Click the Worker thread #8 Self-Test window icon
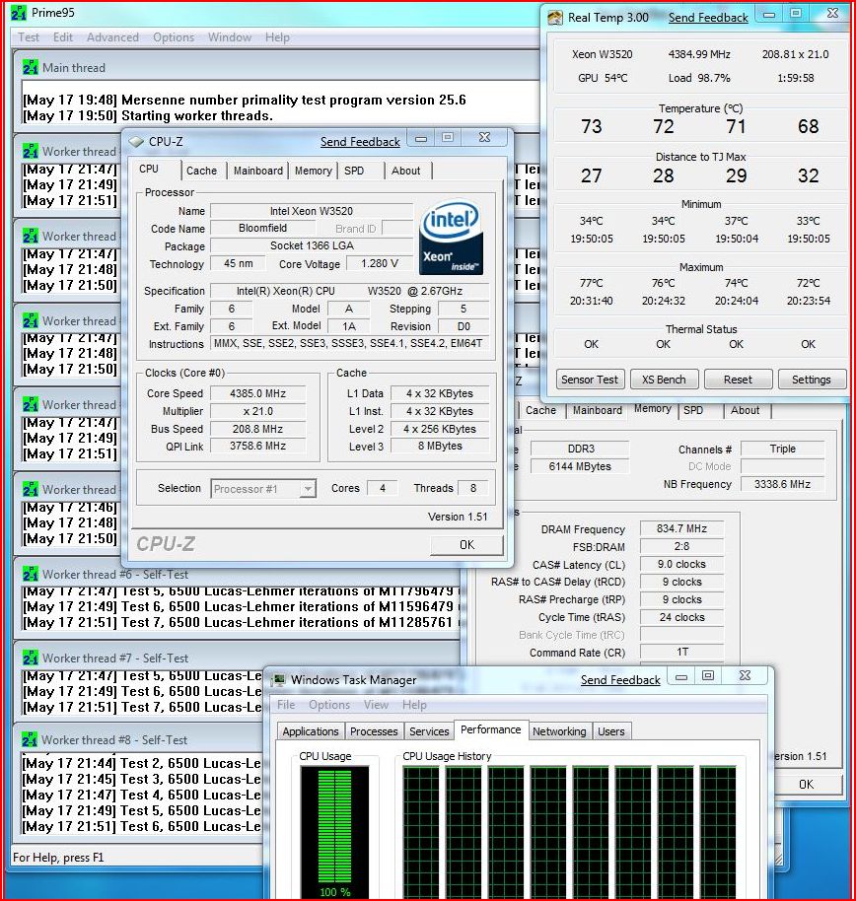This screenshot has height=901, width=856. pyautogui.click(x=30, y=739)
